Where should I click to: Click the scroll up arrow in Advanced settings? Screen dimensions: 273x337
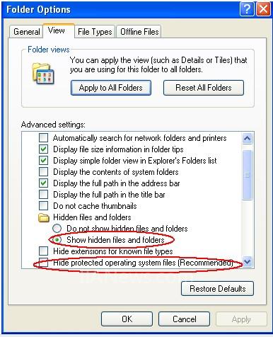(248, 138)
